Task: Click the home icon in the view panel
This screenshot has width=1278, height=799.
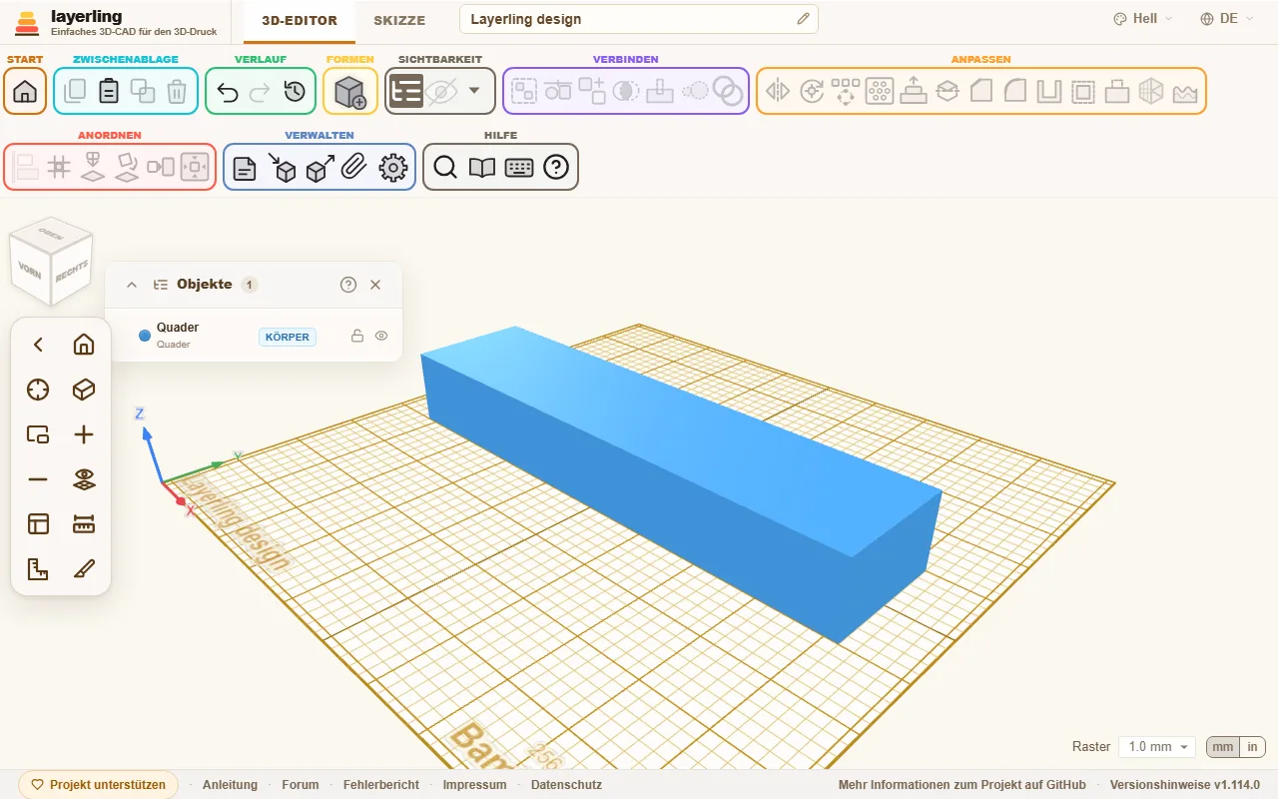Action: click(x=84, y=345)
